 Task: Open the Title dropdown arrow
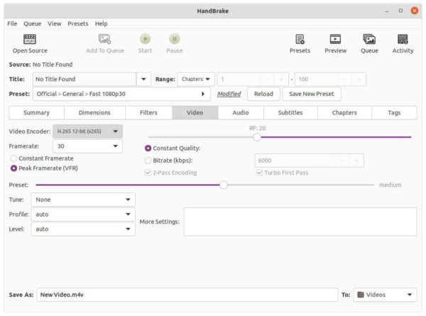143,79
